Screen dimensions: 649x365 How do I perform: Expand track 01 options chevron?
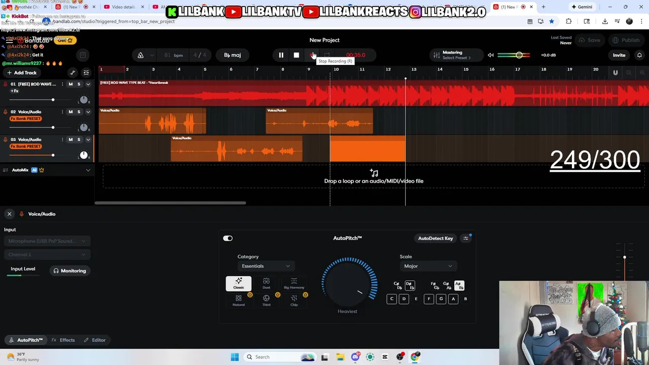[x=88, y=84]
